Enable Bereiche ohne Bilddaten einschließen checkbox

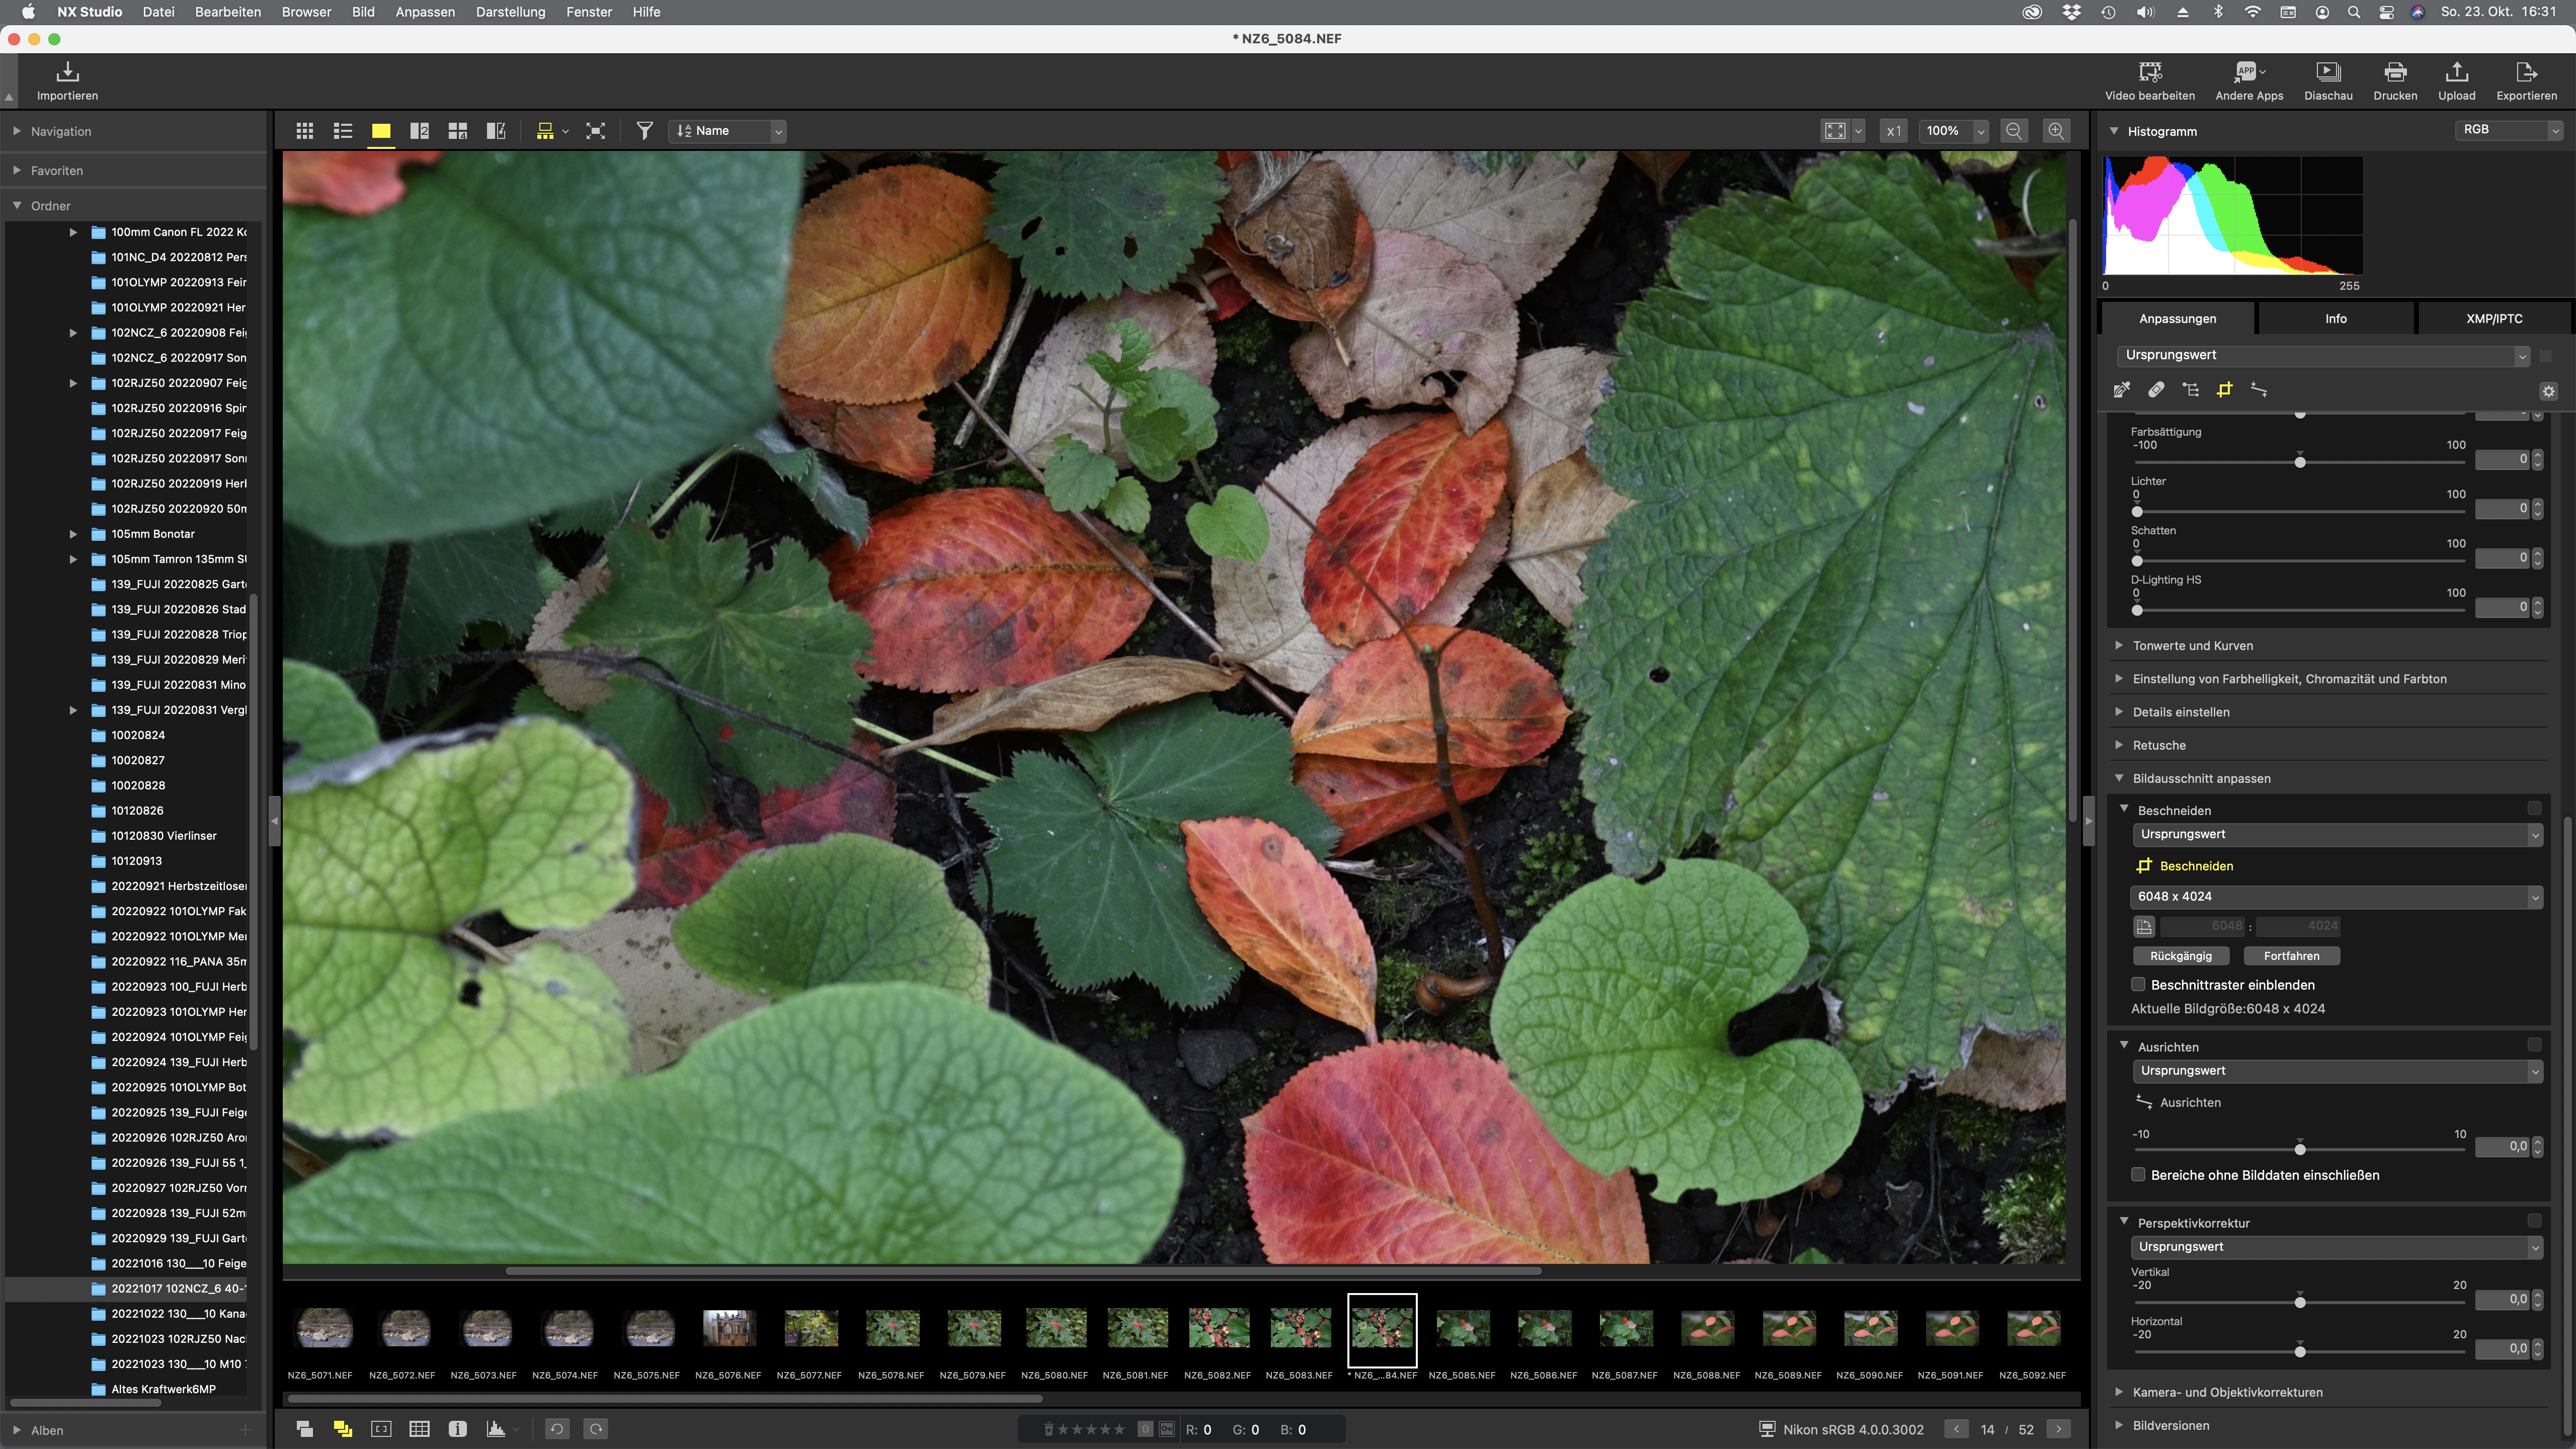[x=2138, y=1175]
